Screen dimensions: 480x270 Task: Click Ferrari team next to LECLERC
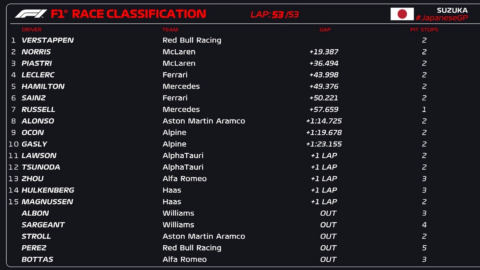click(x=175, y=75)
